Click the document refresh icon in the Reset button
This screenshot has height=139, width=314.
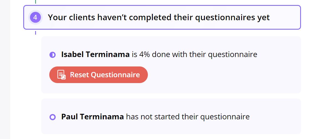pyautogui.click(x=61, y=75)
